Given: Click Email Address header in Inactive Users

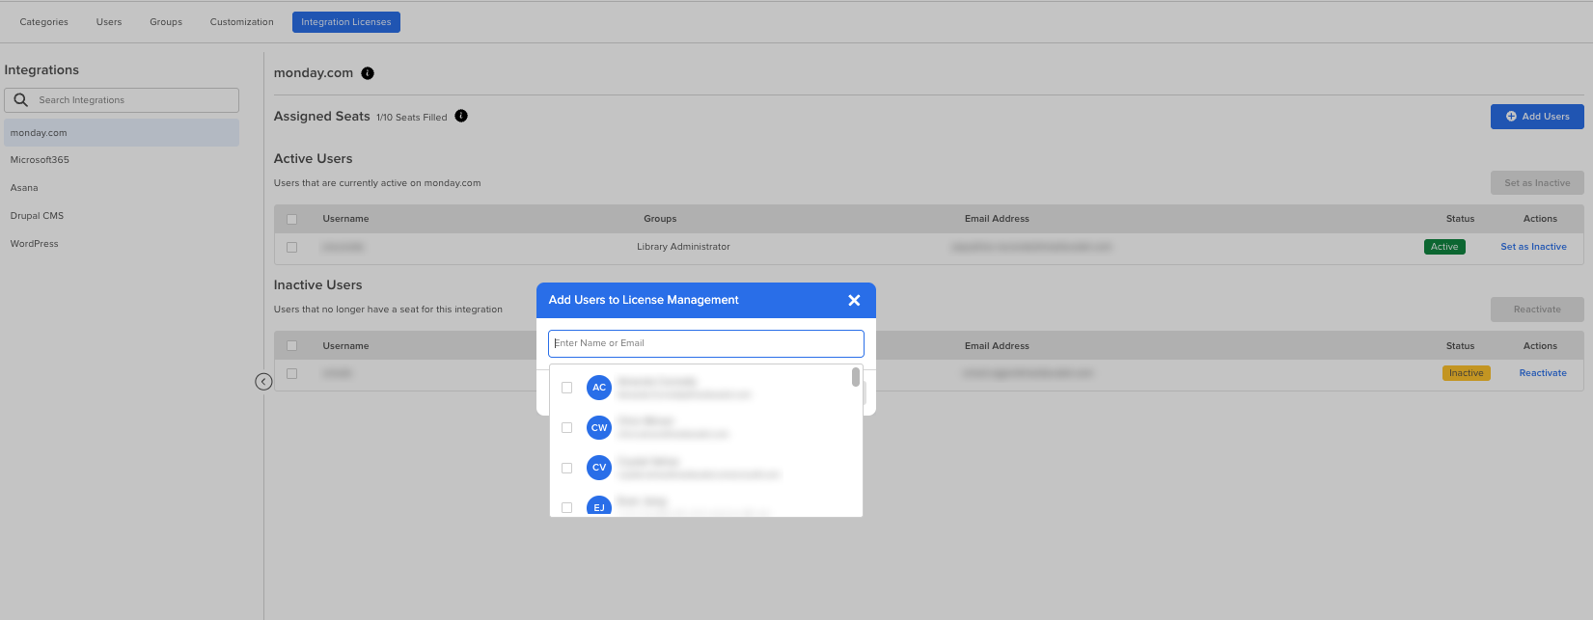Looking at the screenshot, I should pyautogui.click(x=997, y=346).
